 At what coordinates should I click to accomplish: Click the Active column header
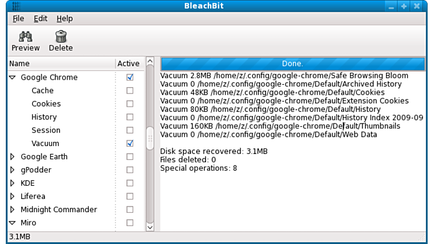129,63
